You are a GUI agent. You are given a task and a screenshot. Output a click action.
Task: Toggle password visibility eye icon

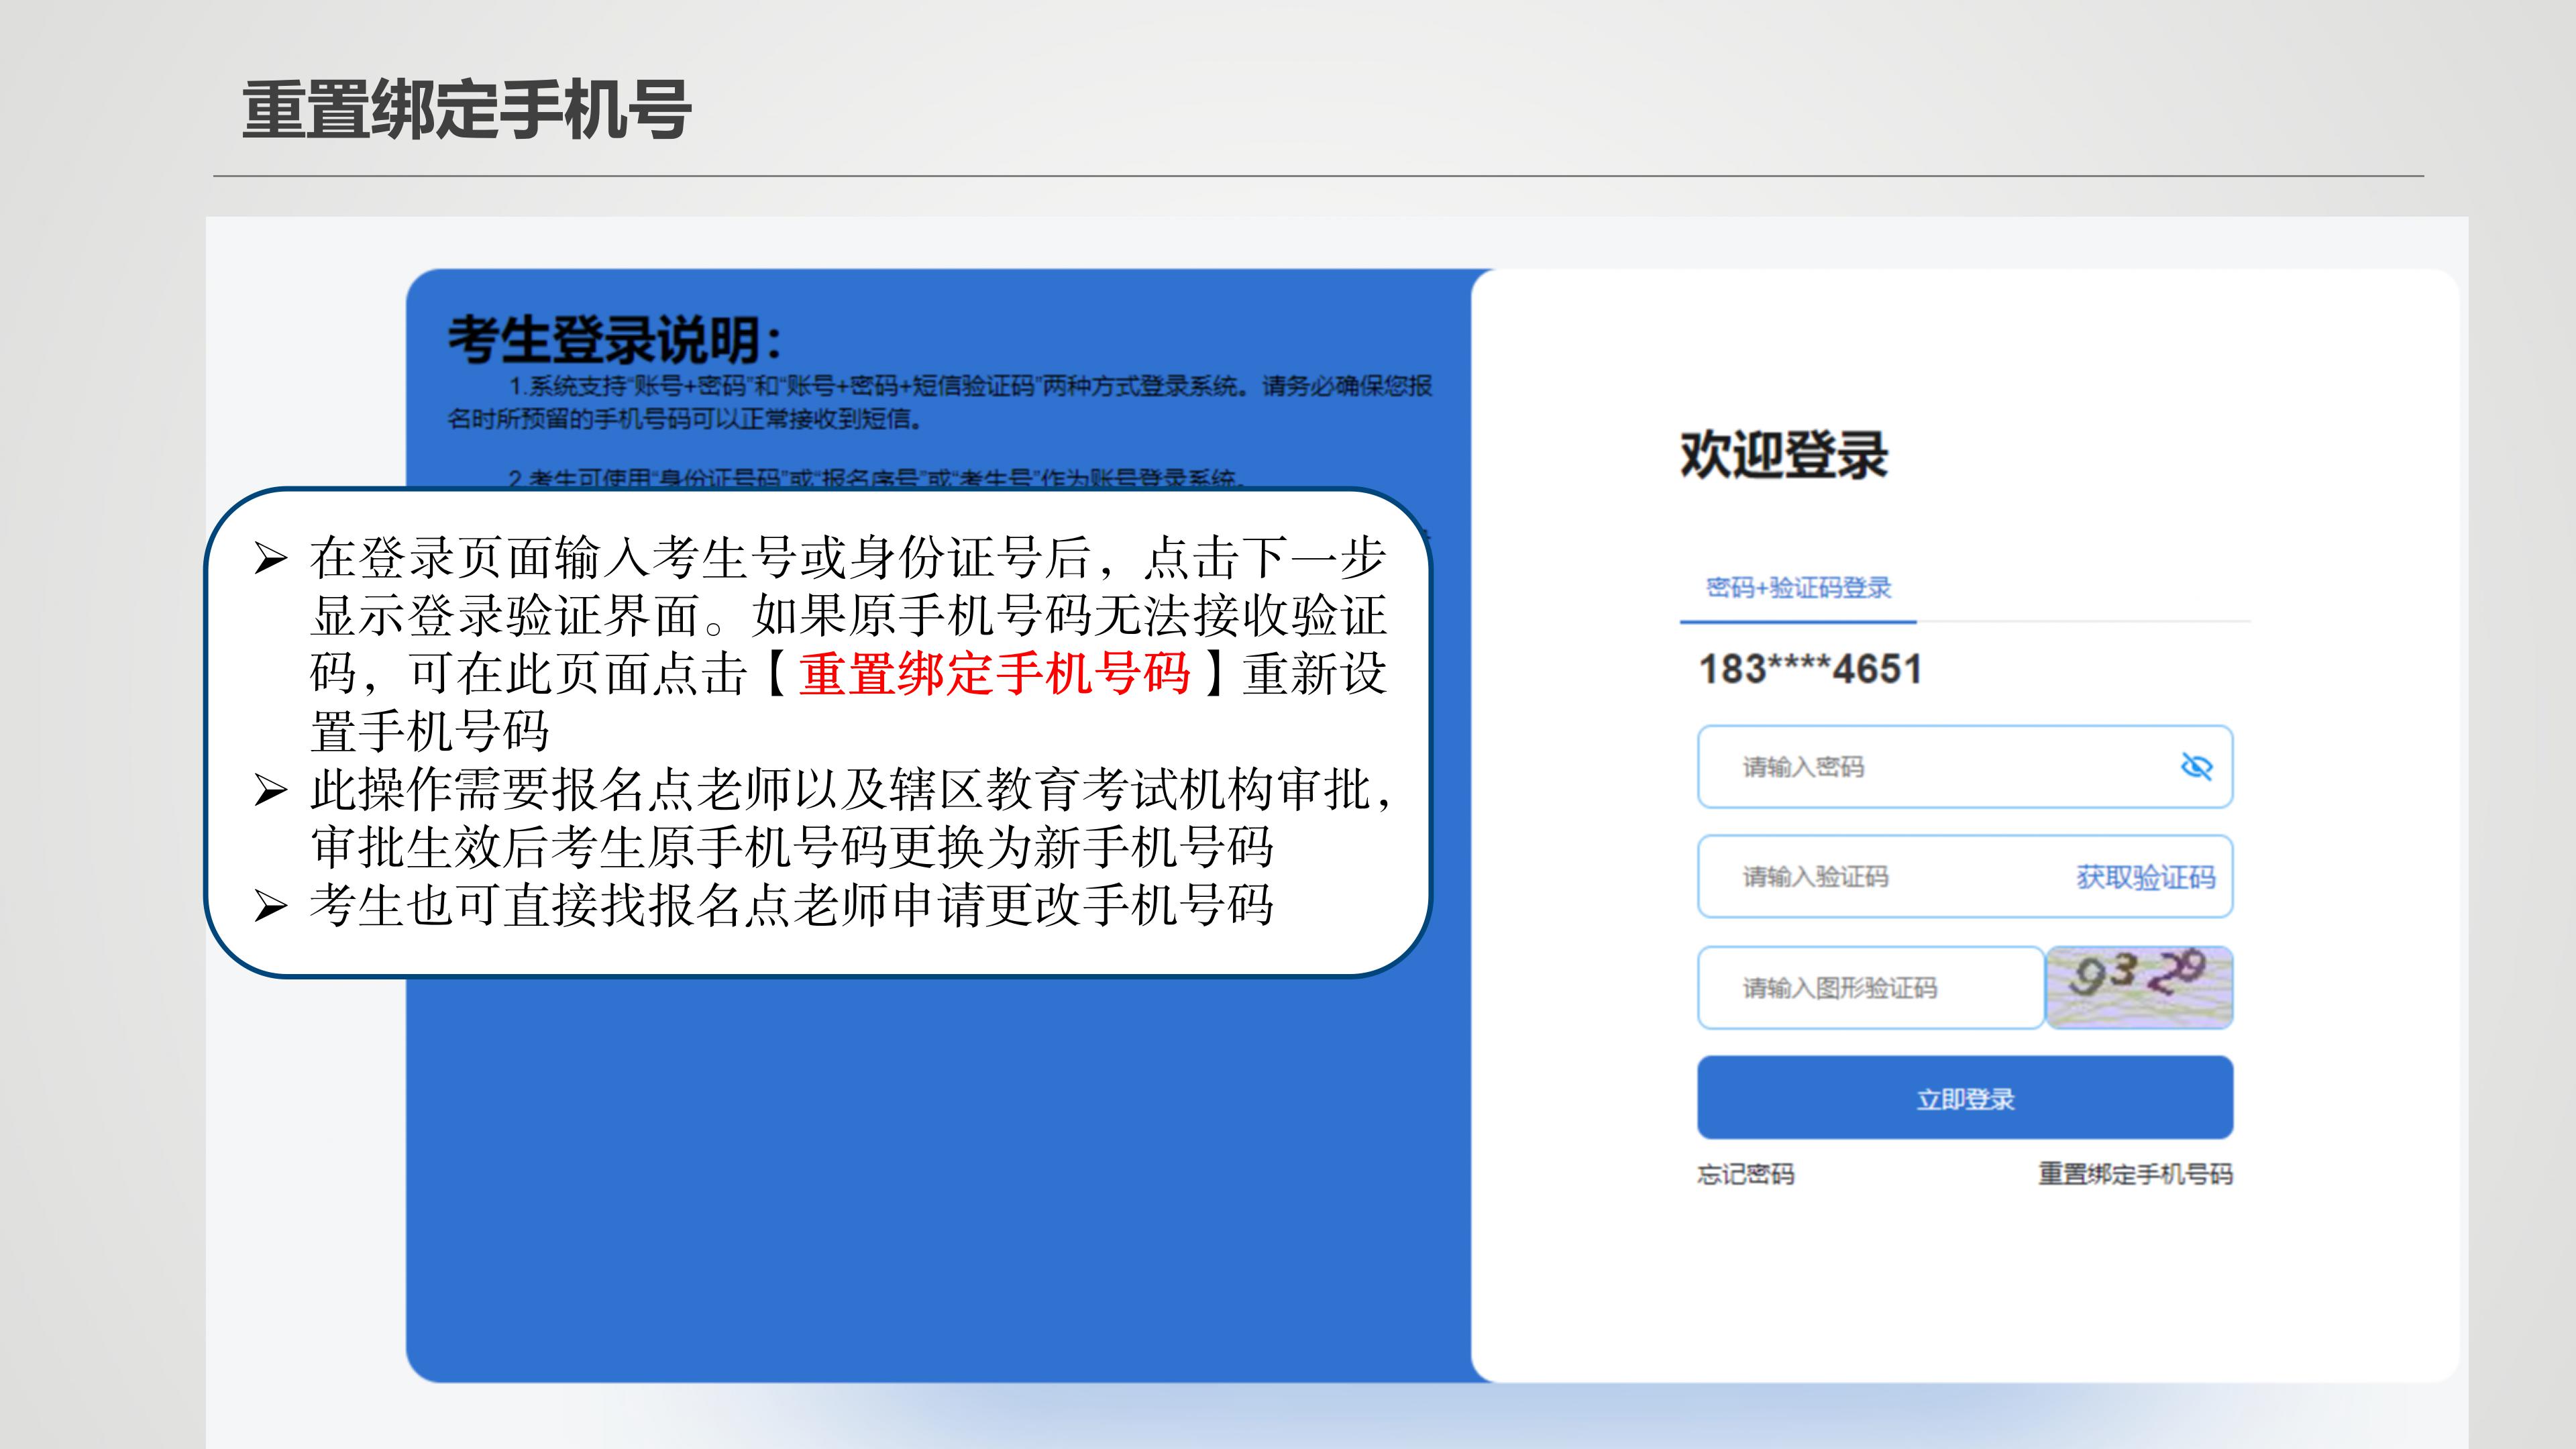click(2196, 767)
